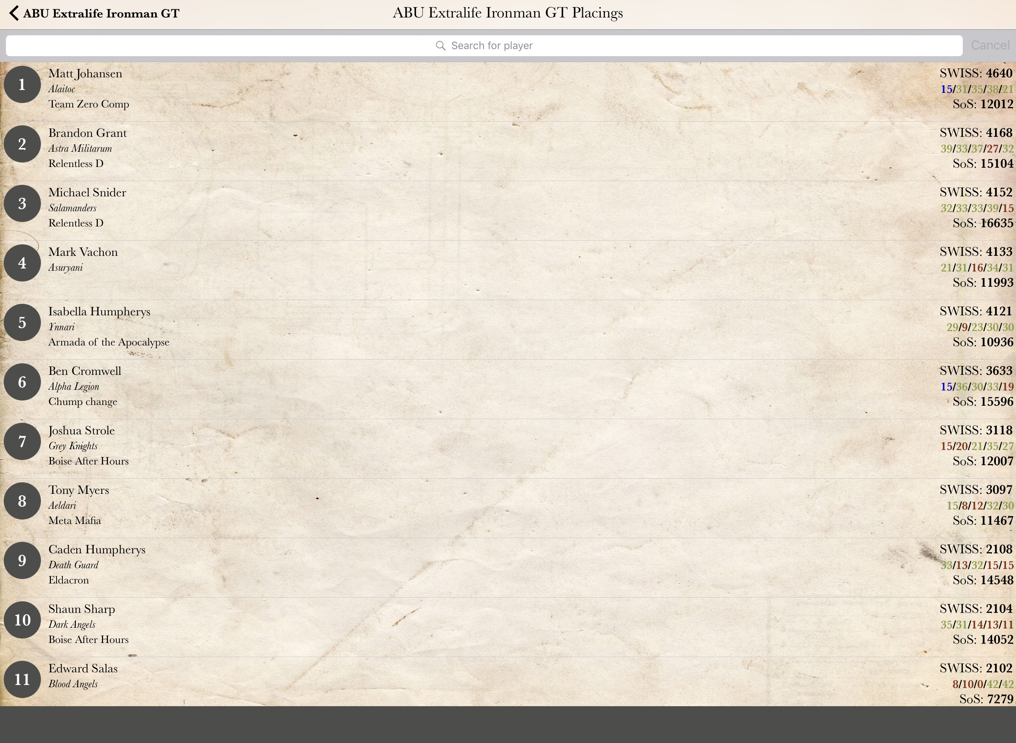Click the Alpha Legion faction label
1016x743 pixels.
click(74, 387)
